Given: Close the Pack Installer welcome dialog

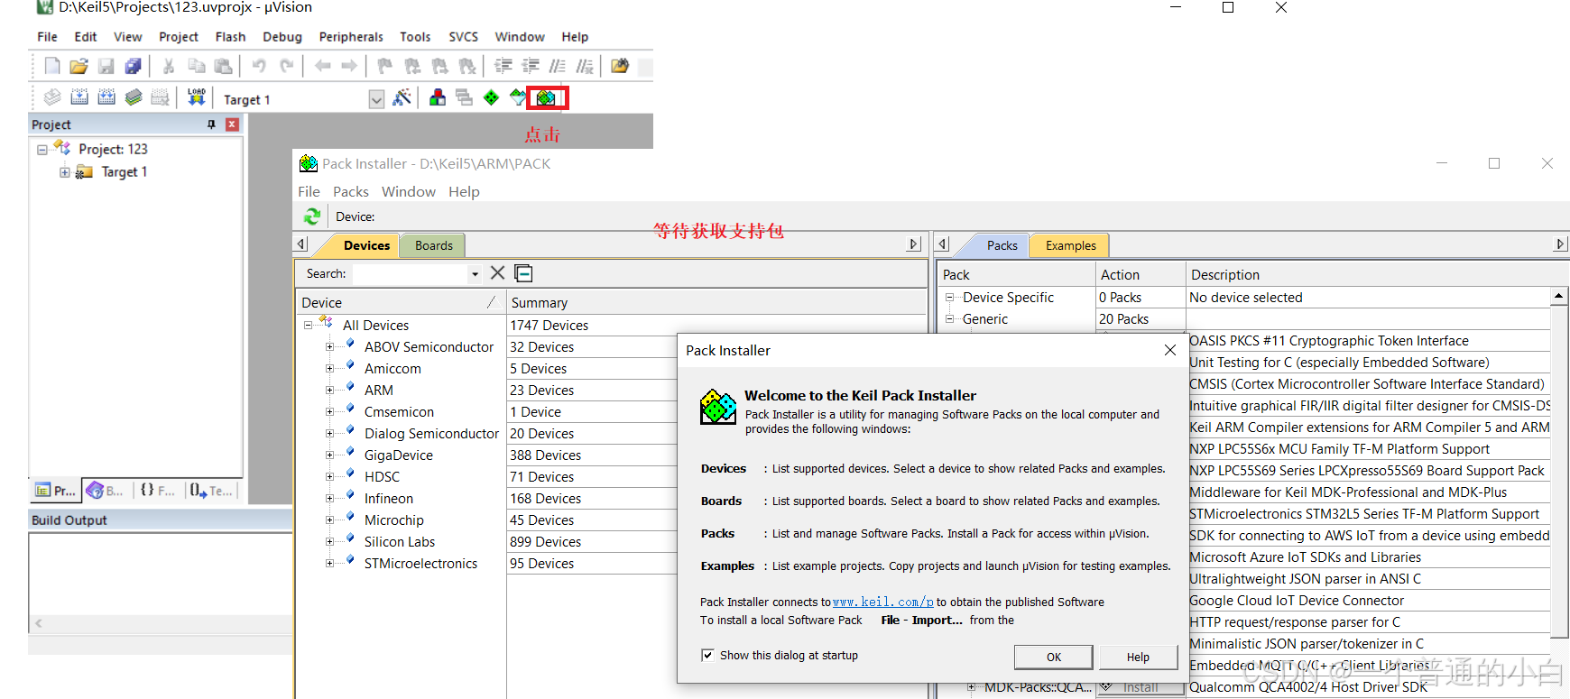Looking at the screenshot, I should 1169,350.
